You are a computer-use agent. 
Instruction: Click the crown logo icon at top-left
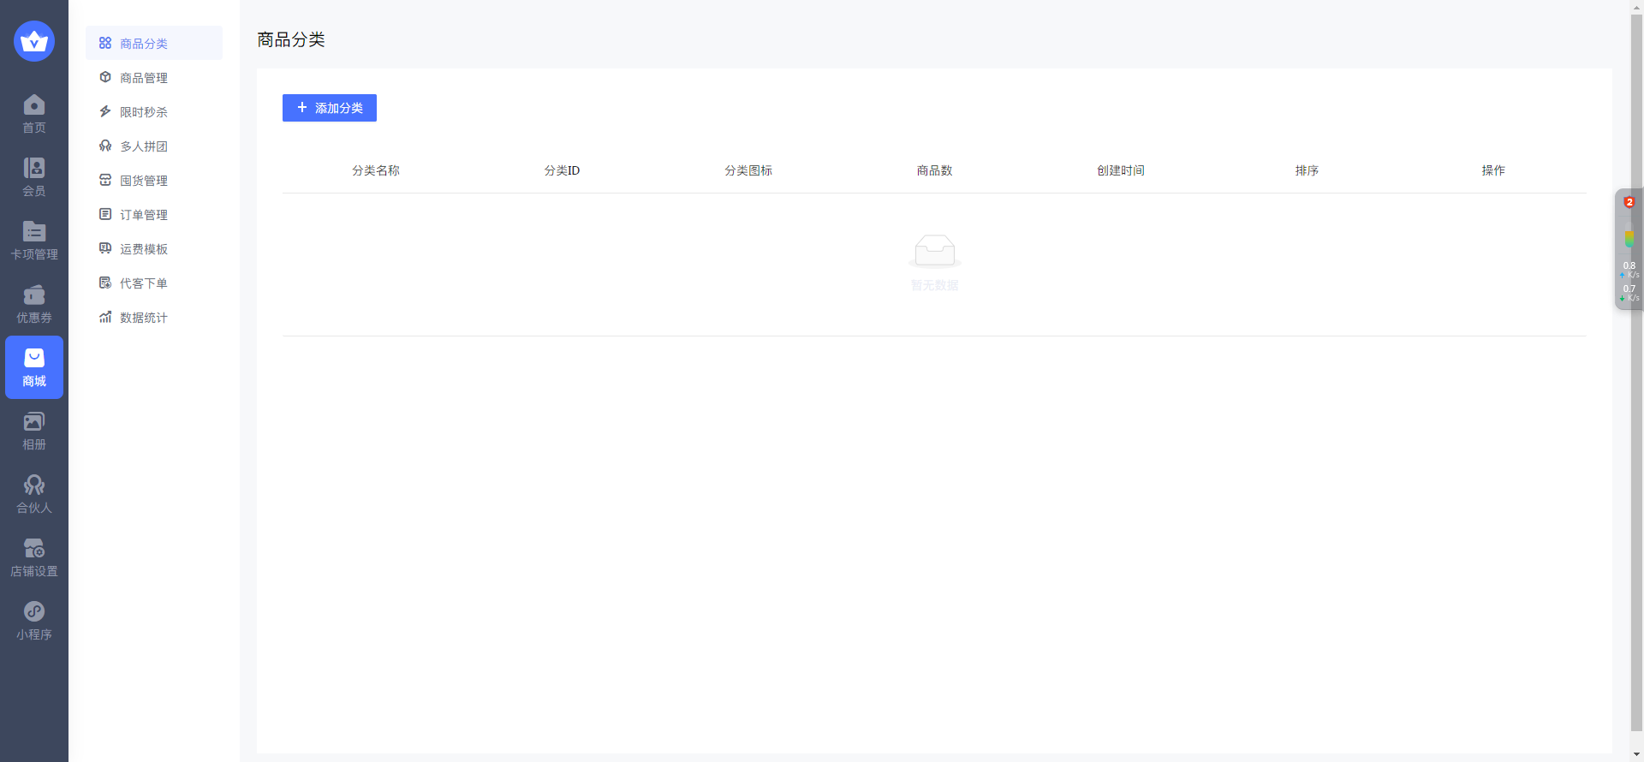pos(34,41)
